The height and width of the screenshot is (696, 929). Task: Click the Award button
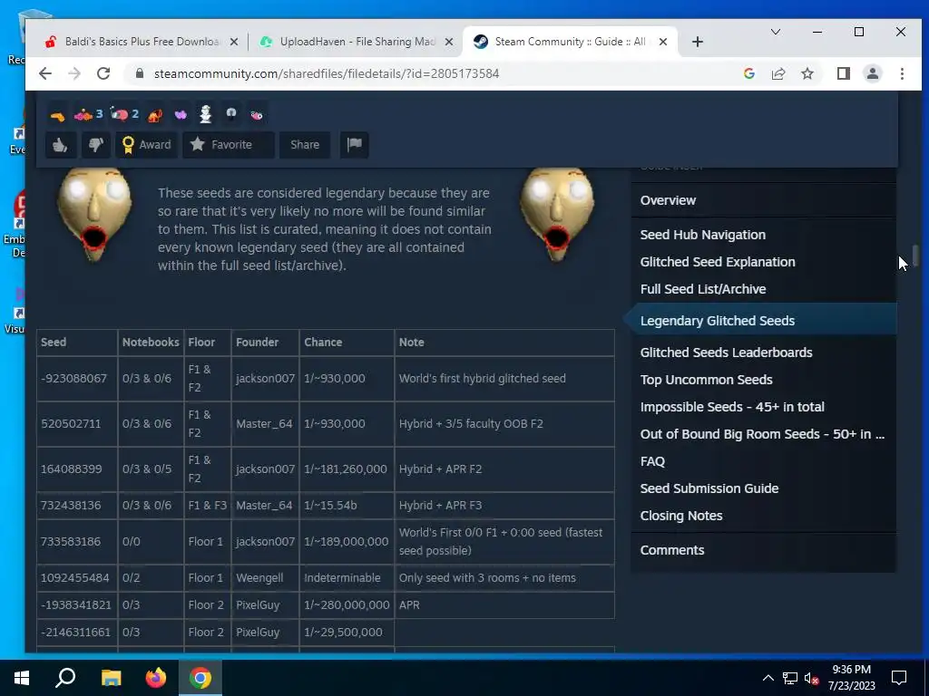tap(146, 144)
